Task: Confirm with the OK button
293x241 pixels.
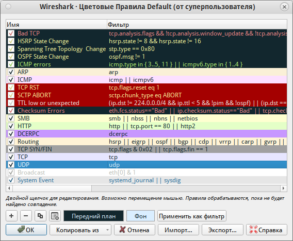Action: tap(26, 230)
